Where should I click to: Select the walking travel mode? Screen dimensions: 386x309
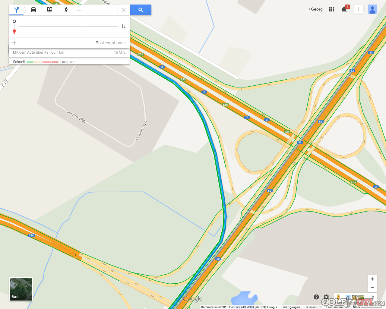(x=66, y=10)
